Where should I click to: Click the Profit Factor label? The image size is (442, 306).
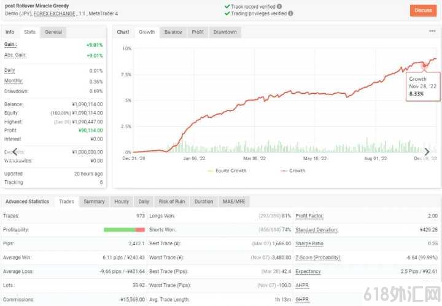(x=309, y=216)
